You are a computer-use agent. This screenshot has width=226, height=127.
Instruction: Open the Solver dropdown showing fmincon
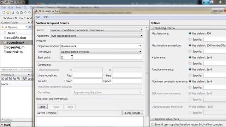pos(96,30)
